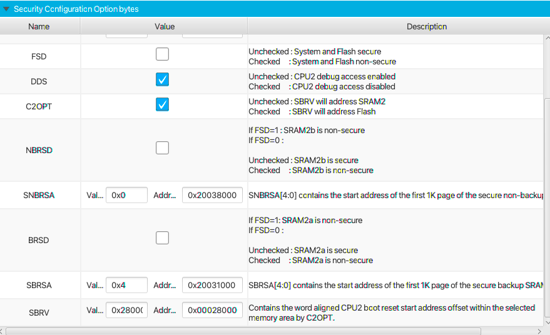This screenshot has width=550, height=335.
Task: Select the SBRSA address field 0x20031000
Action: (x=212, y=286)
